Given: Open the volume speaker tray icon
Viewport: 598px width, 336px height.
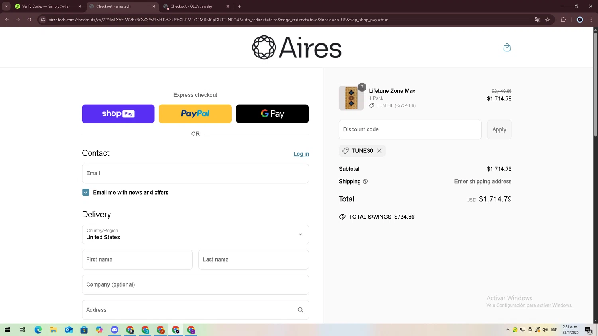Looking at the screenshot, I should point(545,330).
